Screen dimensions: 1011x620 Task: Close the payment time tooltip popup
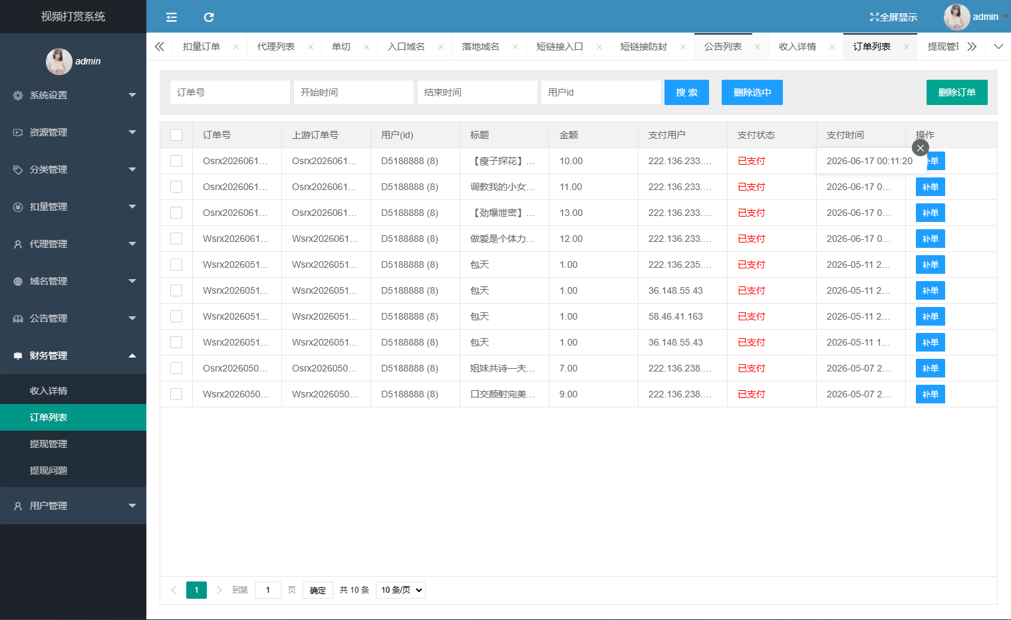coord(921,148)
